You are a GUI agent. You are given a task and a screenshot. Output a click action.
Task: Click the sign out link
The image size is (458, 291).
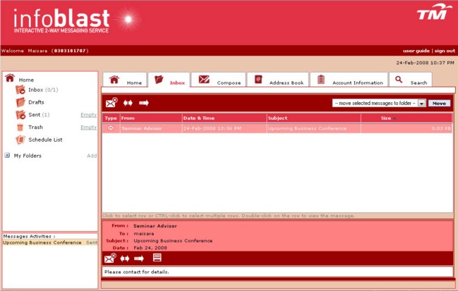click(445, 51)
